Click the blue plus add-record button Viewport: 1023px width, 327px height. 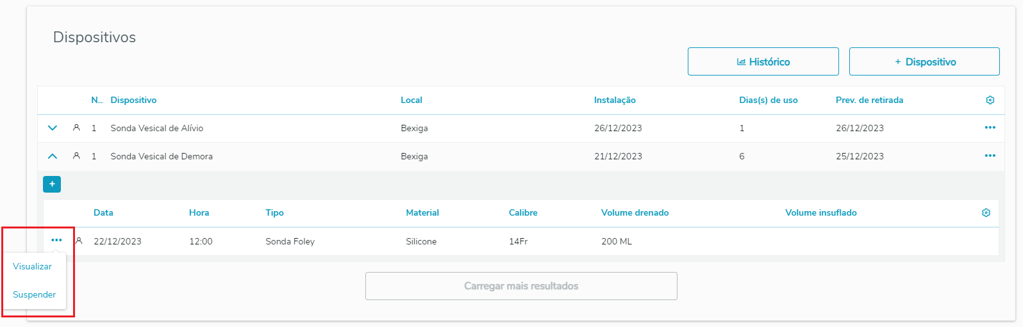[52, 184]
